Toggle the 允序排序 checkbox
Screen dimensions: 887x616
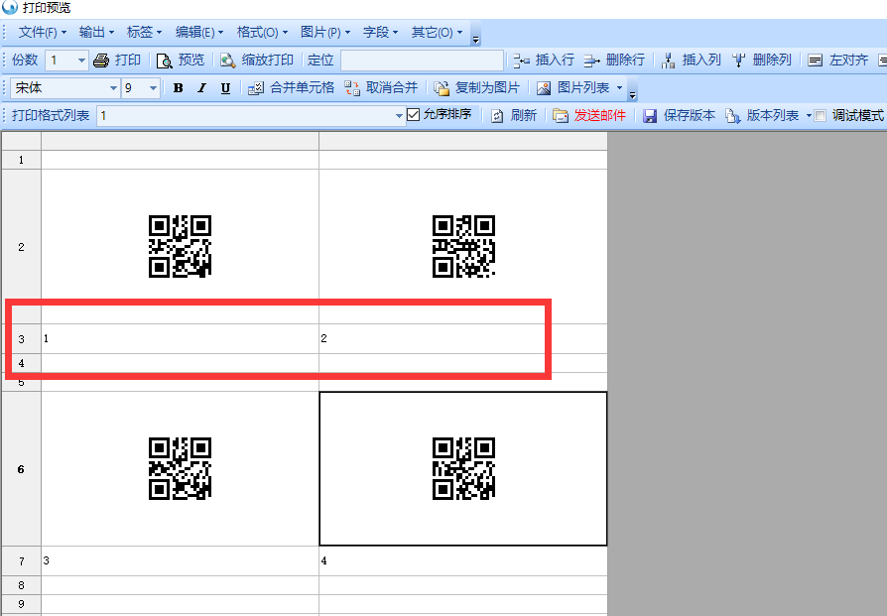415,115
